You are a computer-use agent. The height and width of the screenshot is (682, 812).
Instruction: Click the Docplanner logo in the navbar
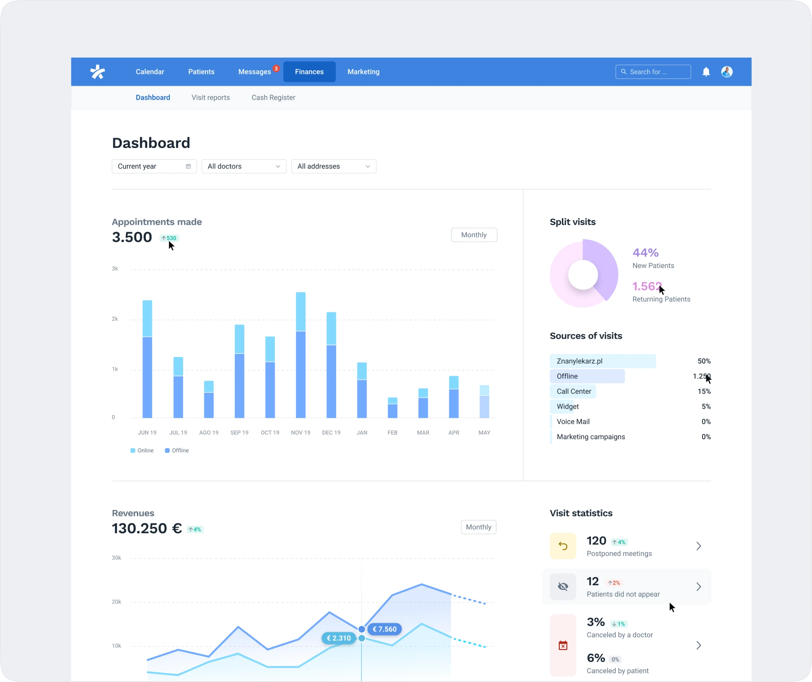coord(98,71)
